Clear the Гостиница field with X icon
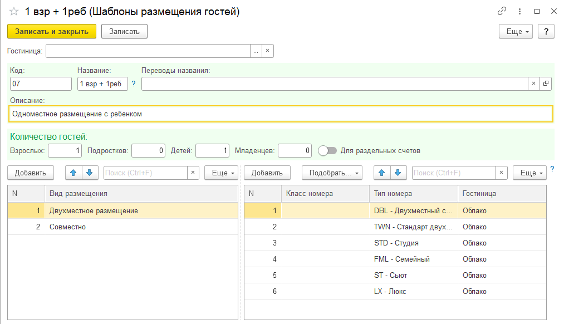Screen dimensions: 564x324 [x=267, y=51]
